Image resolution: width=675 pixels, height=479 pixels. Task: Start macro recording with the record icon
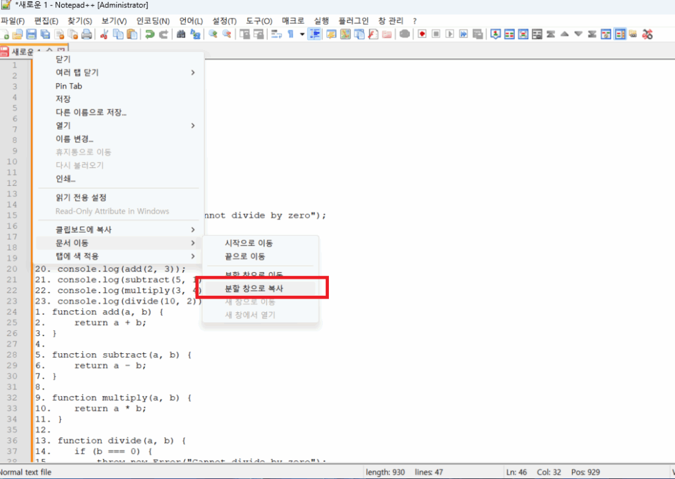[x=421, y=34]
